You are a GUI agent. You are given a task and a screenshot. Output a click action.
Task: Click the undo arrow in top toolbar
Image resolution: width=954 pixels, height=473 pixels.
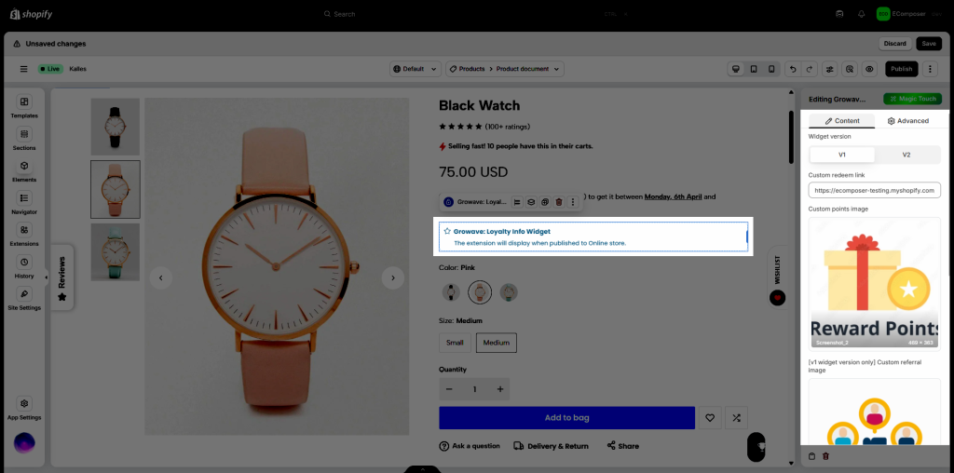point(792,69)
